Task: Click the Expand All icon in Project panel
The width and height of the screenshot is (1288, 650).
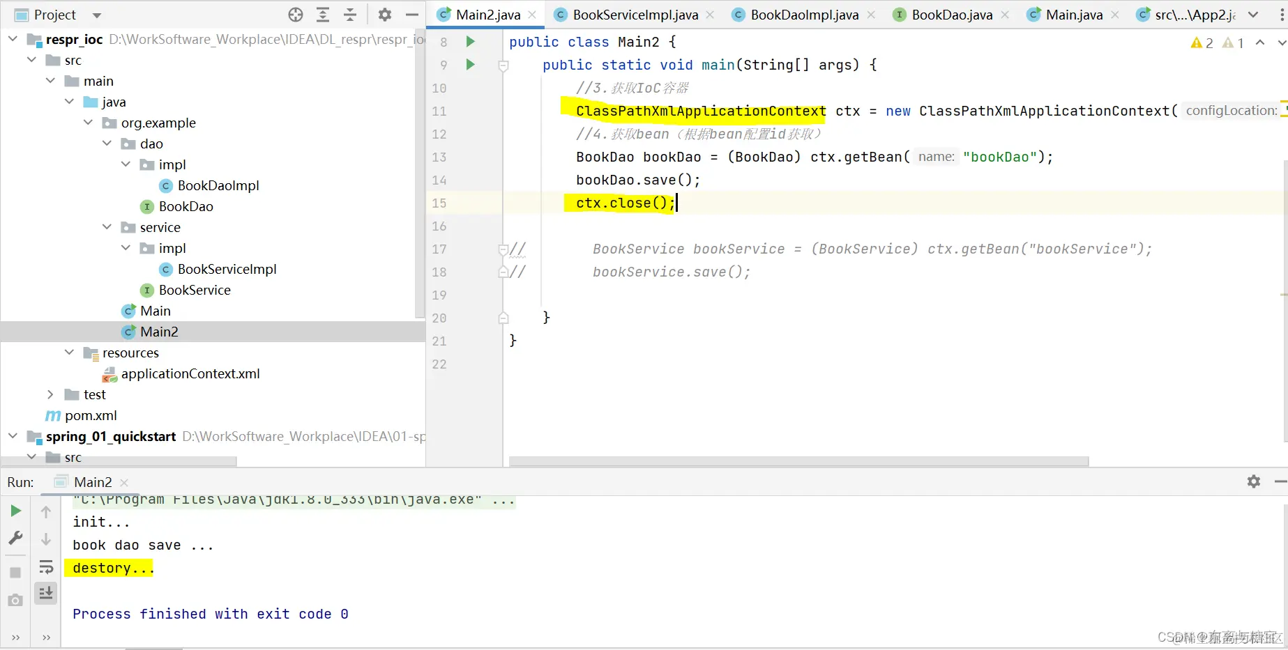Action: coord(323,15)
